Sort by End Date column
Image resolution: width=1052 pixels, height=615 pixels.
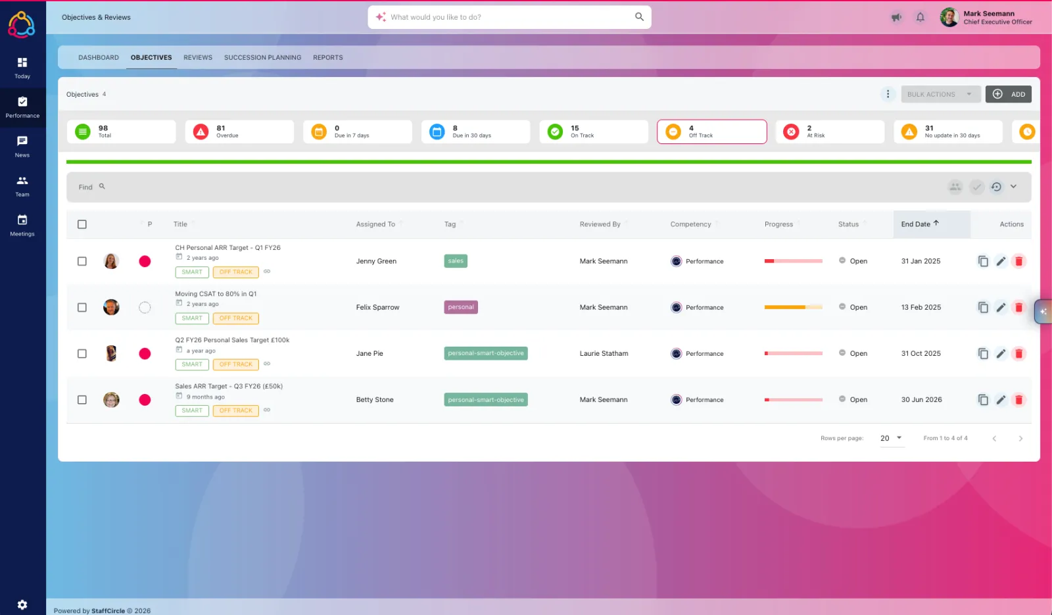pos(920,224)
